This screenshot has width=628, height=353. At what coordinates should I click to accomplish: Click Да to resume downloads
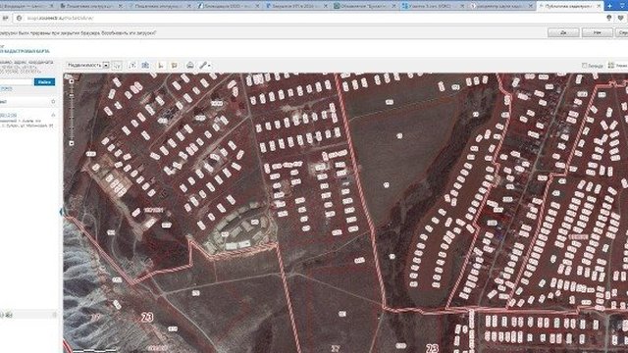click(563, 32)
